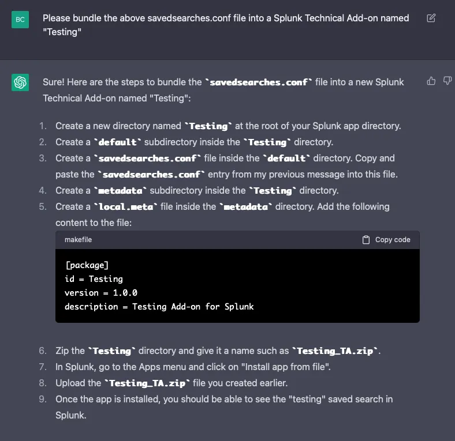
Task: Click step 7 mentioning Install app from file
Action: coord(193,367)
